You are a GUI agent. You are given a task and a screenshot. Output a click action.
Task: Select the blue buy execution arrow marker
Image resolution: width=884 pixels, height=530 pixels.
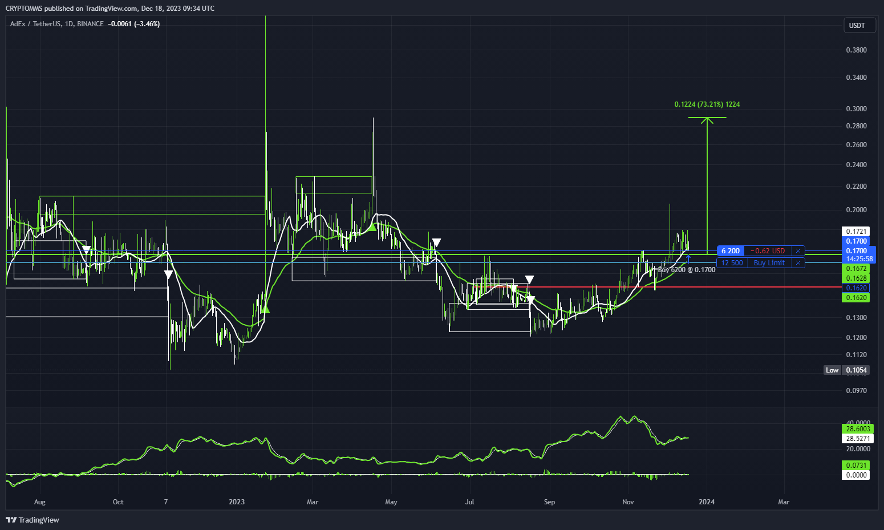coord(688,259)
